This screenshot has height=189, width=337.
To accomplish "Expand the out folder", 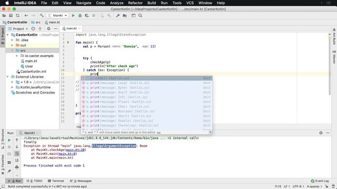I will tap(12, 45).
